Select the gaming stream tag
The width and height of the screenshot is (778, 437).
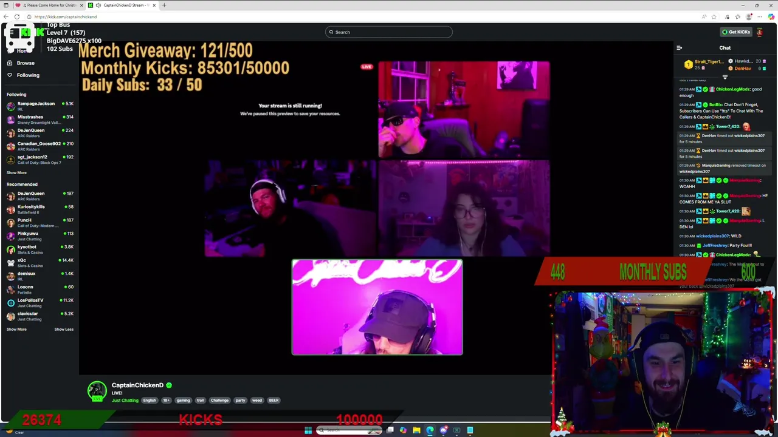pyautogui.click(x=183, y=400)
